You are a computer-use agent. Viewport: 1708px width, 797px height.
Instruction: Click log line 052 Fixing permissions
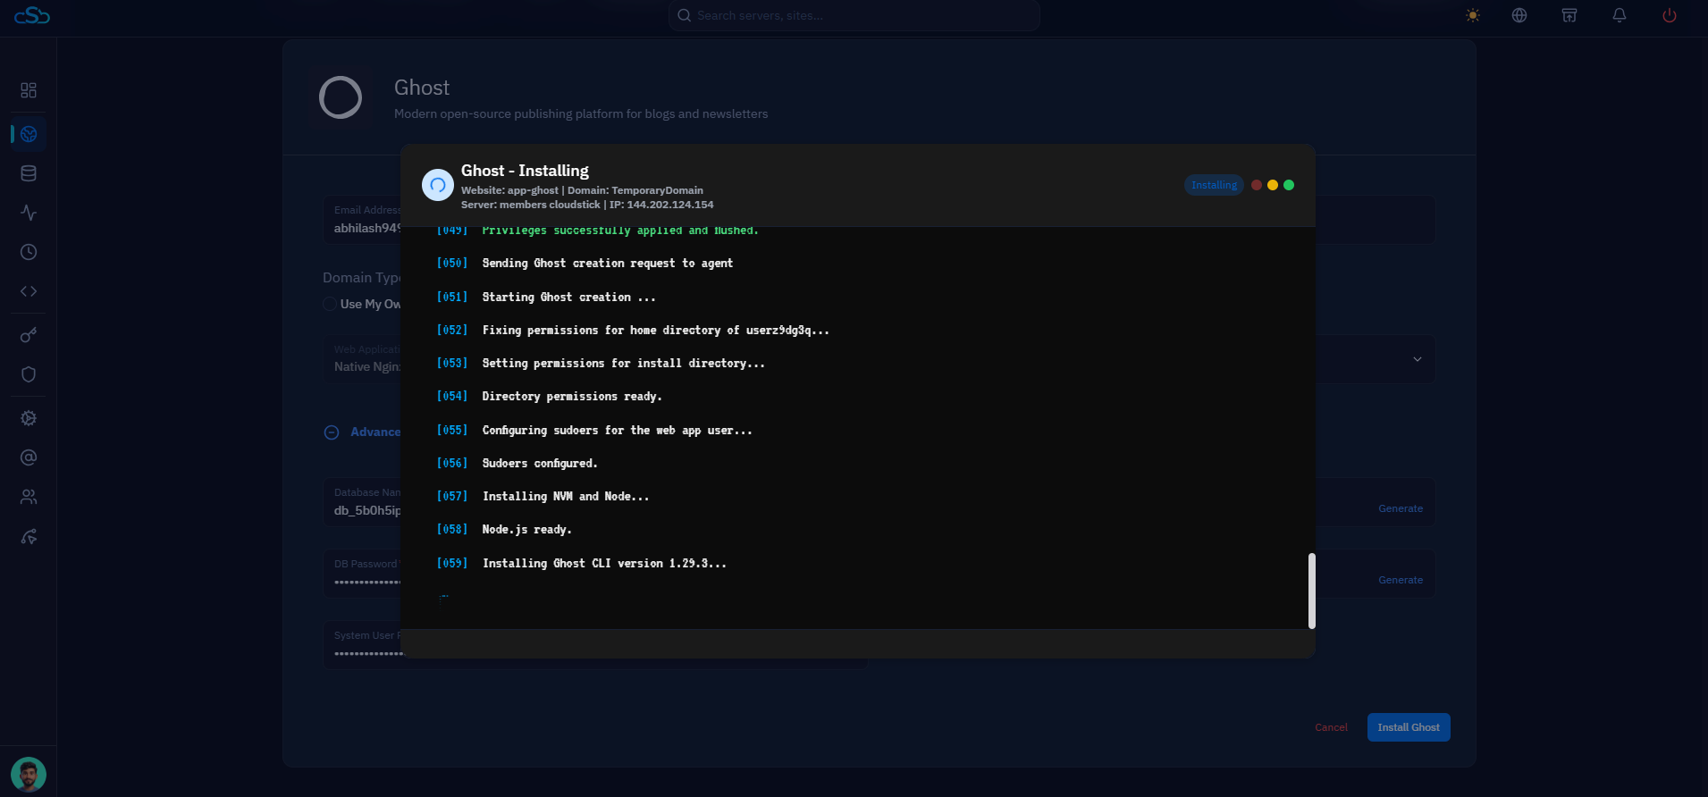(x=633, y=330)
